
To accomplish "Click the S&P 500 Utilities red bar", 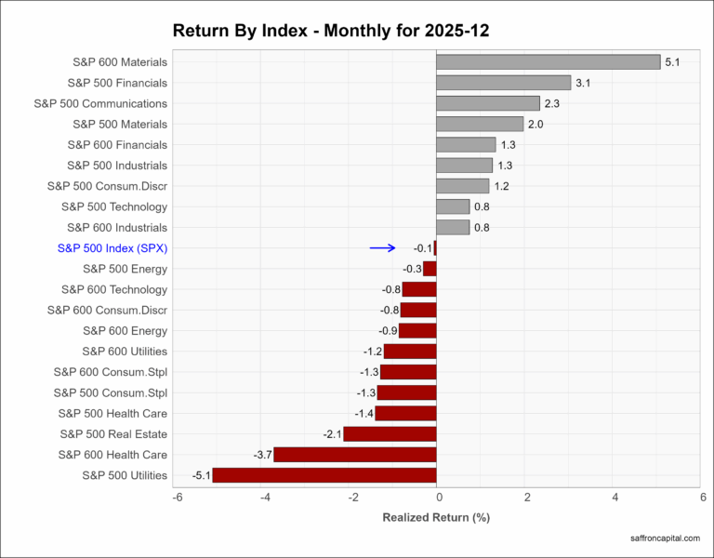I will [324, 475].
